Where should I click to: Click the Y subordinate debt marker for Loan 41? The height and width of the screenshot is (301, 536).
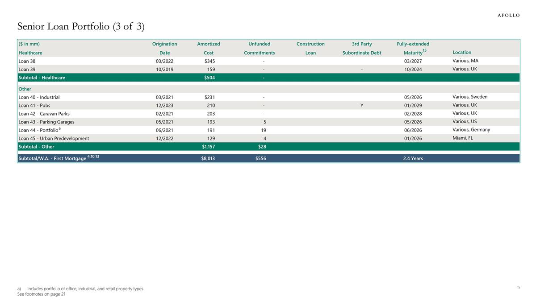click(x=362, y=106)
